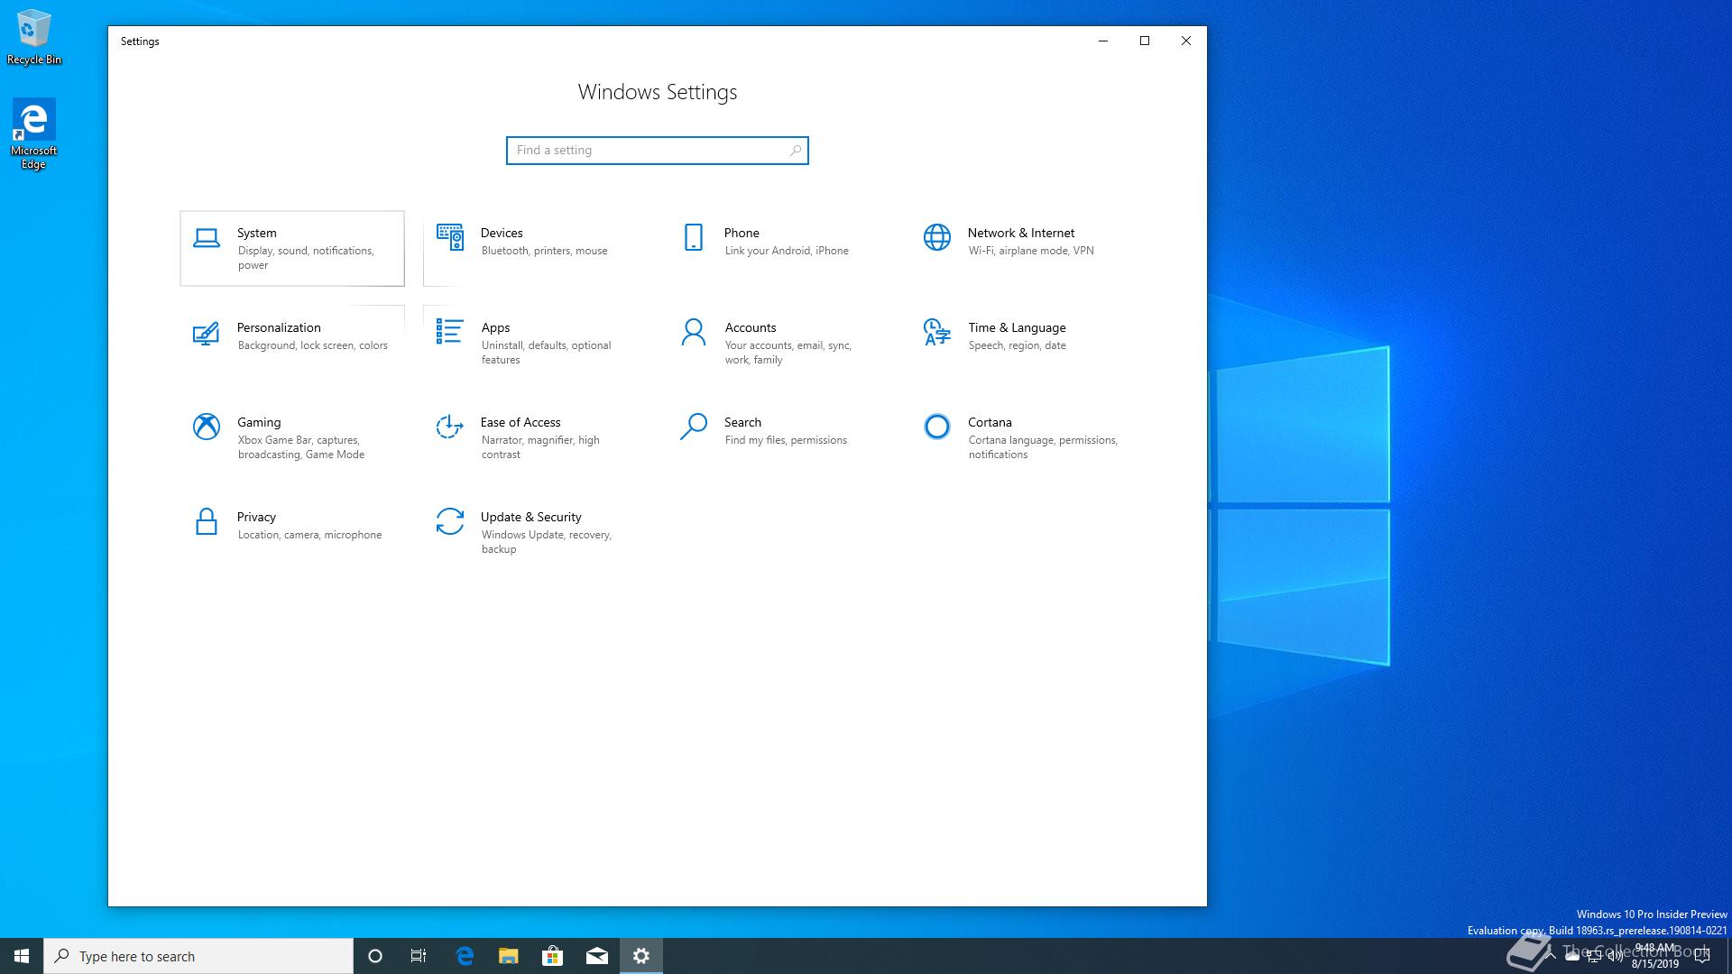Open the Start menu Windows logo
Viewport: 1732px width, 974px height.
[x=22, y=956]
